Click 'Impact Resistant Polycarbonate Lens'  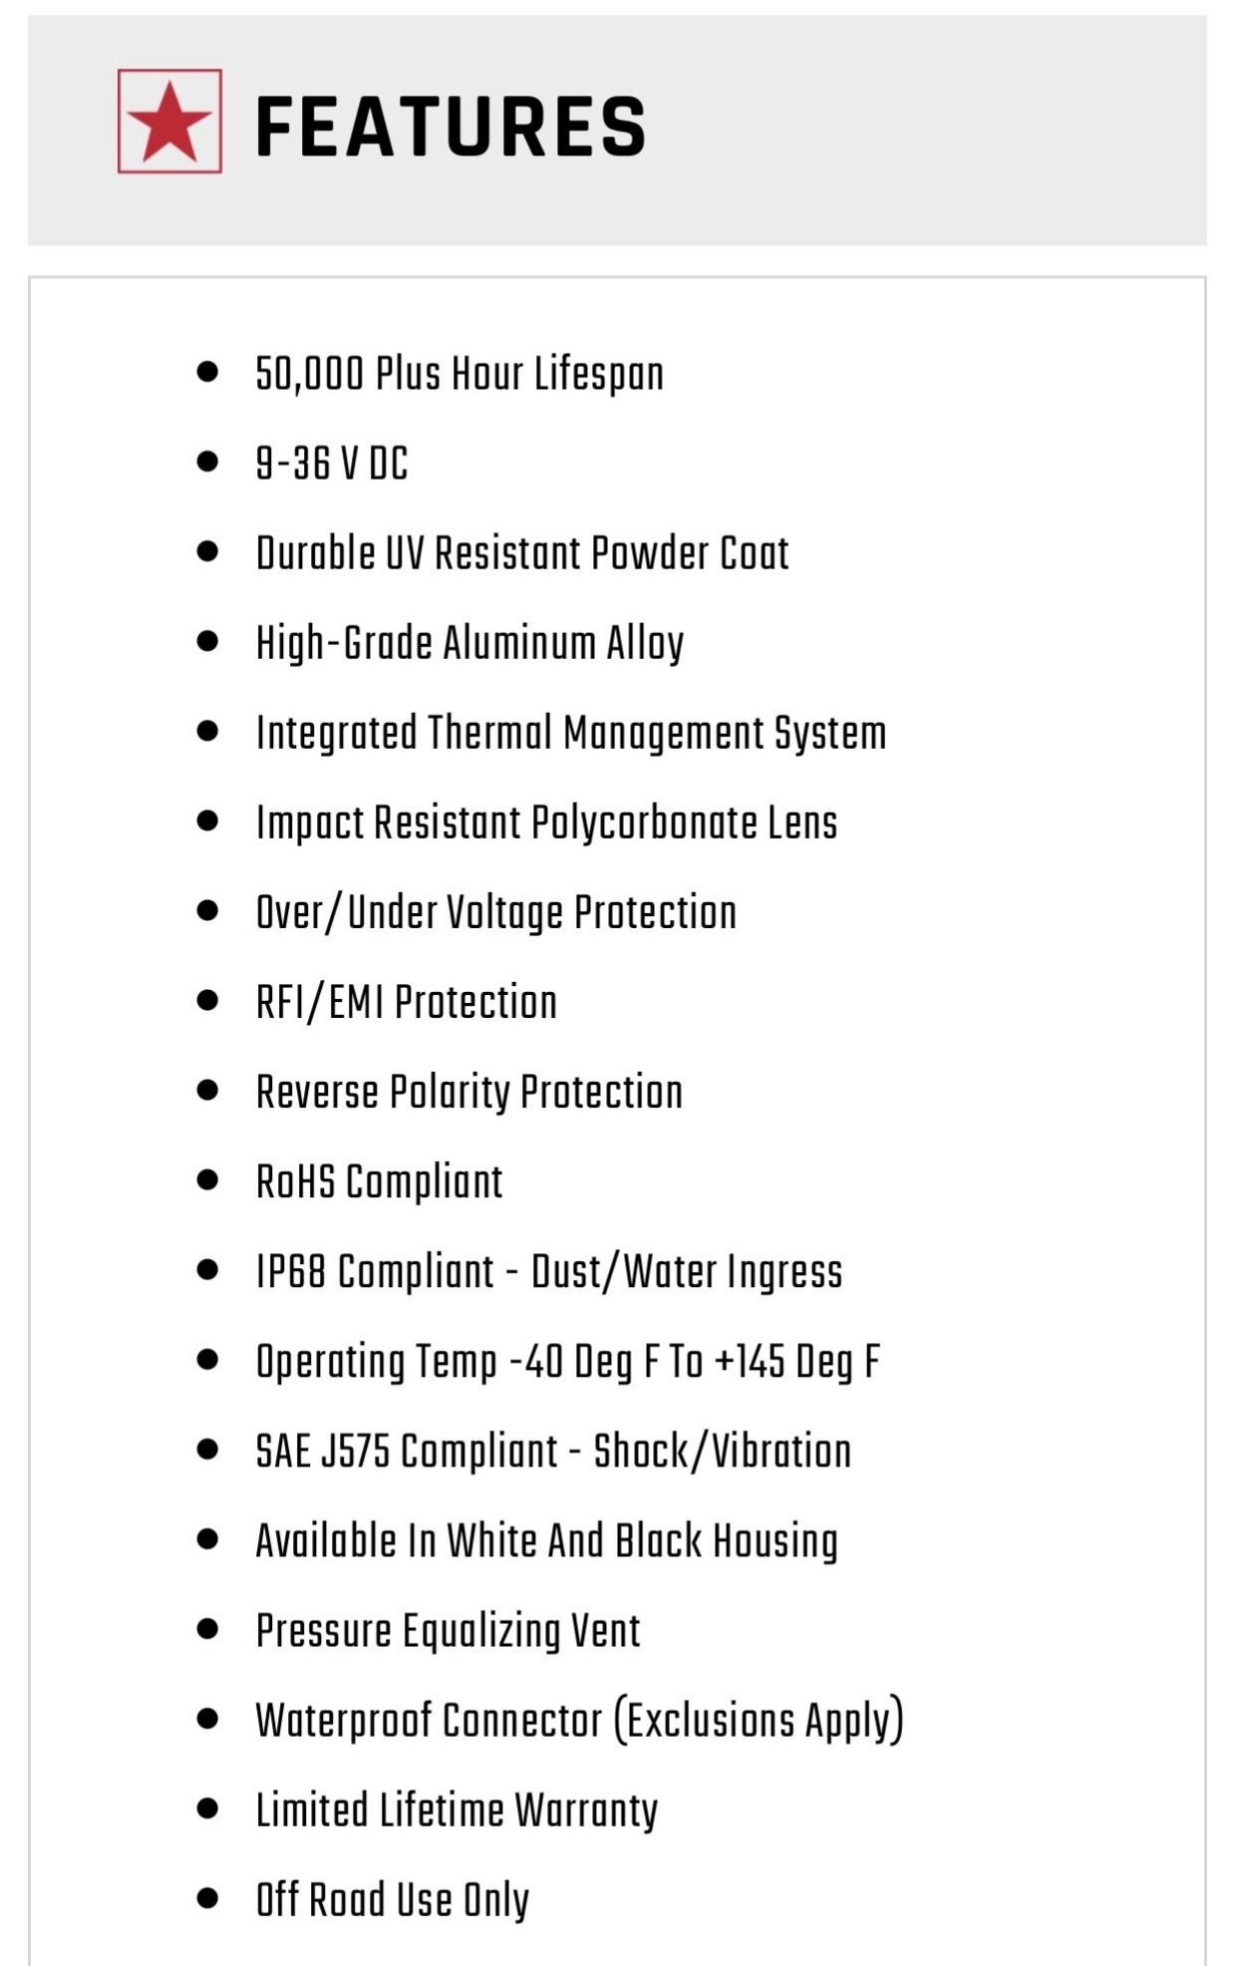coord(546,823)
